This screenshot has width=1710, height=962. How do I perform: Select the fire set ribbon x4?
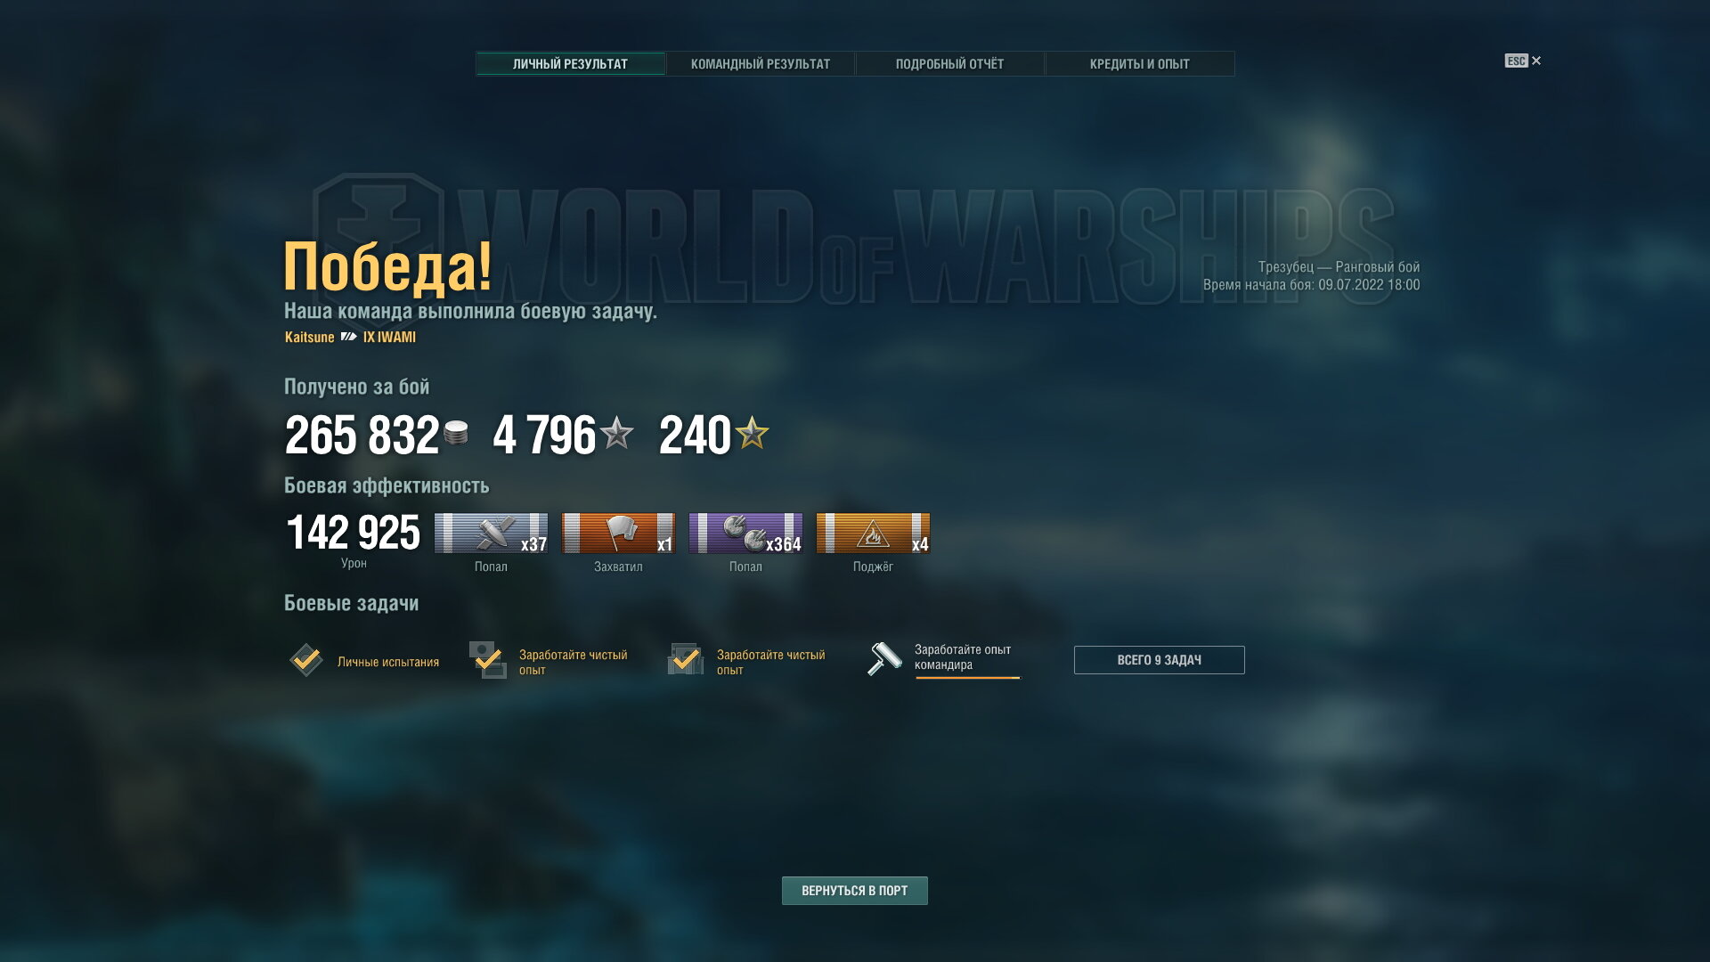coord(873,534)
